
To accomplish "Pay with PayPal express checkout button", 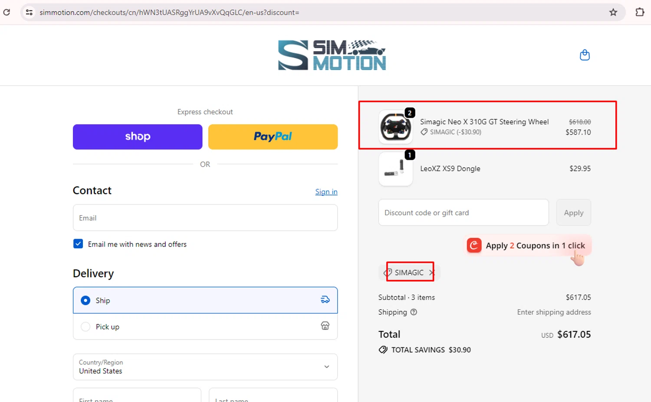I will (x=273, y=137).
